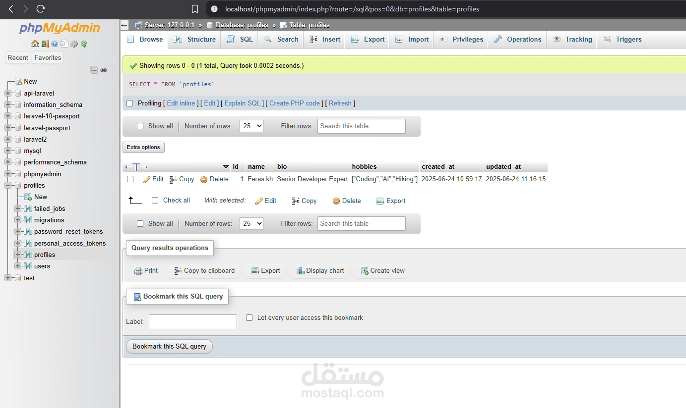686x408 pixels.
Task: Click the pencil Edit icon in row 1
Action: pos(146,179)
